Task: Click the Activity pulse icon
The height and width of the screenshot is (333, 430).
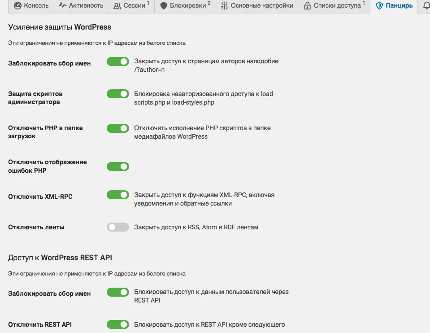Action: click(62, 5)
